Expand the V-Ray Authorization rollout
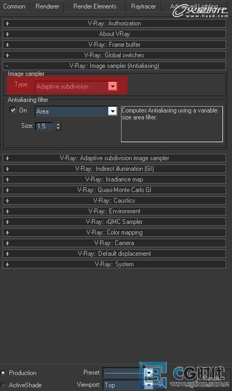The height and width of the screenshot is (391, 232). [115, 23]
